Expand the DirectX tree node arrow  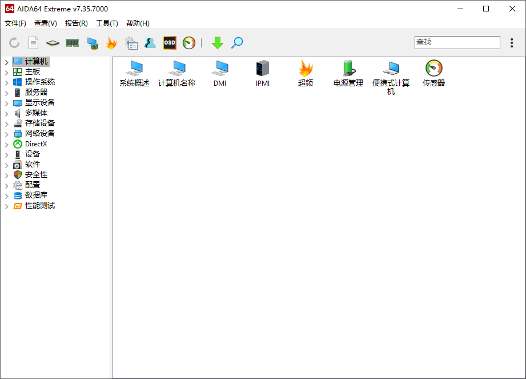click(x=6, y=145)
